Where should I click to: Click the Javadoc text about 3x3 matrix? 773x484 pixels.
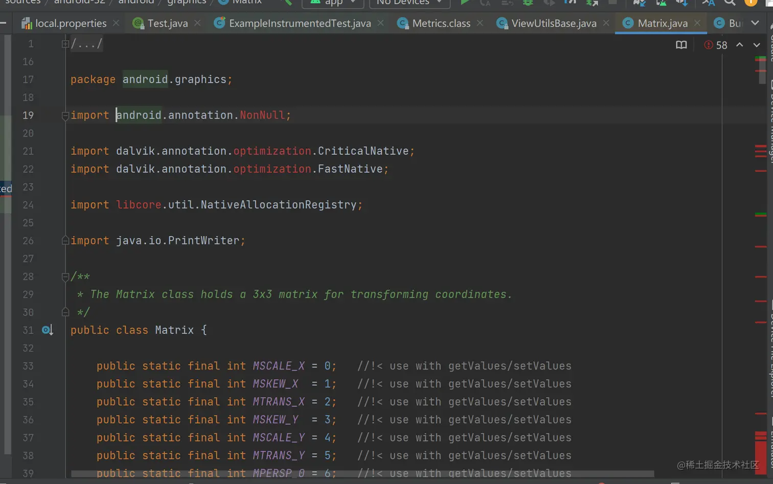(301, 294)
